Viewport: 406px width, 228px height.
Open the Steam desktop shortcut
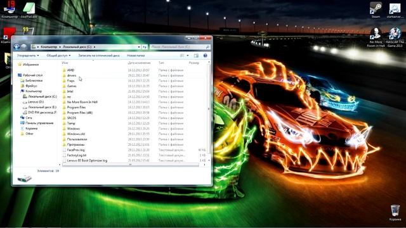click(376, 10)
